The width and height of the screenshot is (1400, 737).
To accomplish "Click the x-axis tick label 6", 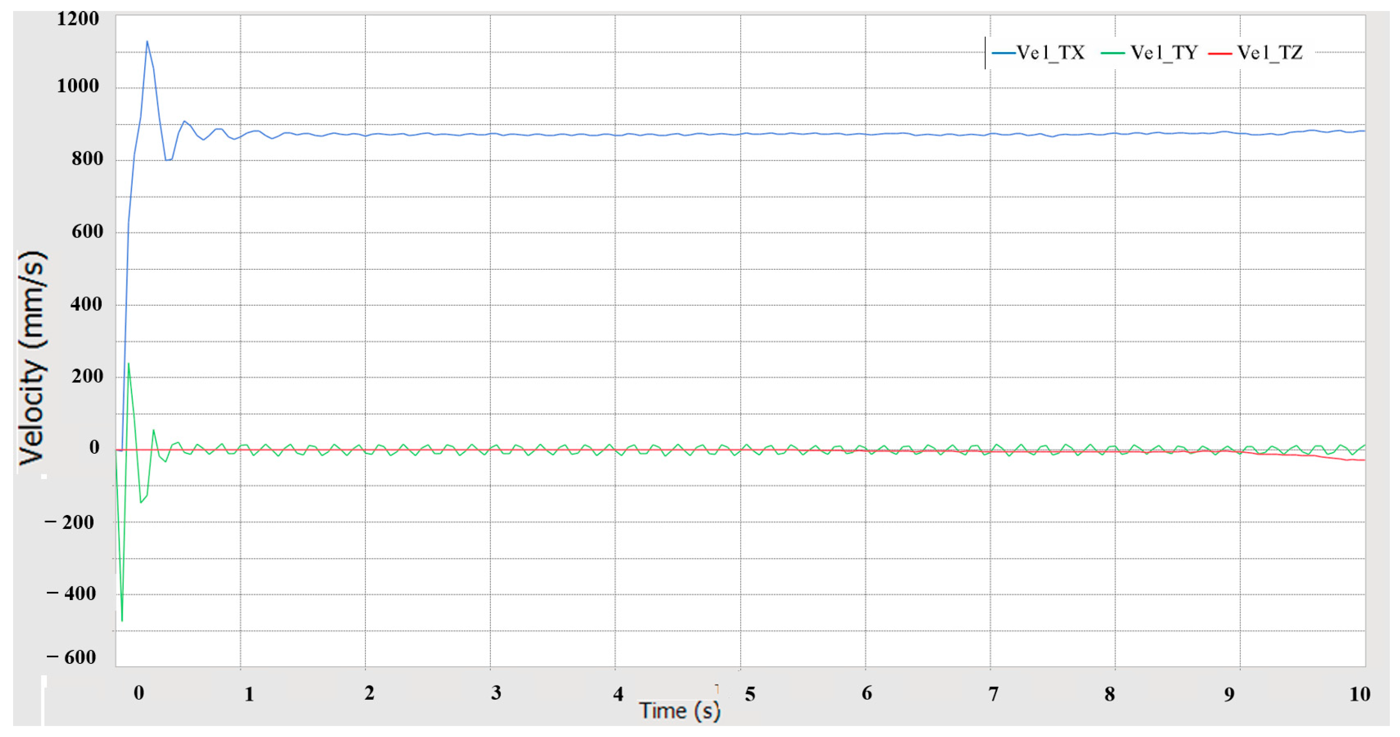I will coord(867,693).
